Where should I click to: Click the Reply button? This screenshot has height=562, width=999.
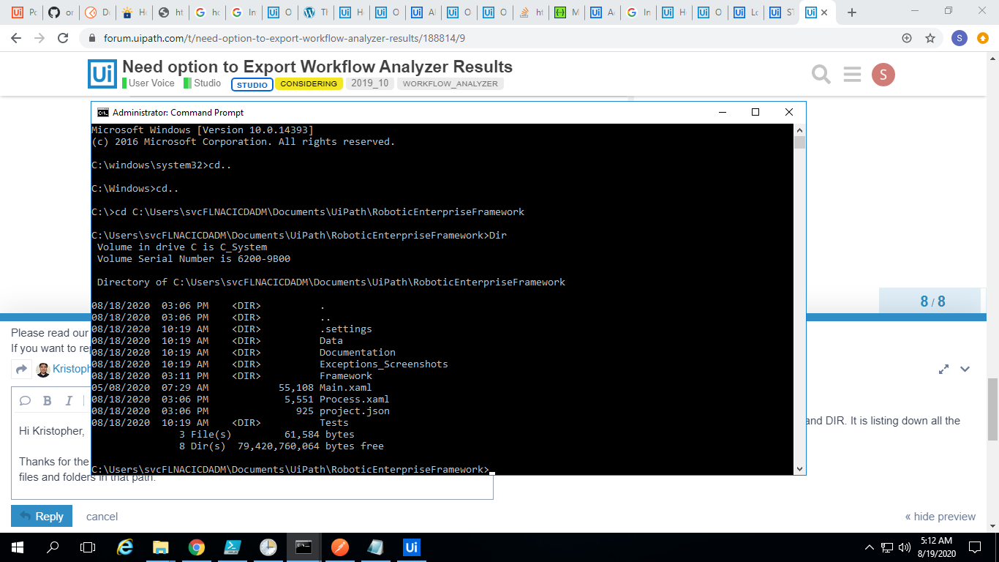click(42, 517)
